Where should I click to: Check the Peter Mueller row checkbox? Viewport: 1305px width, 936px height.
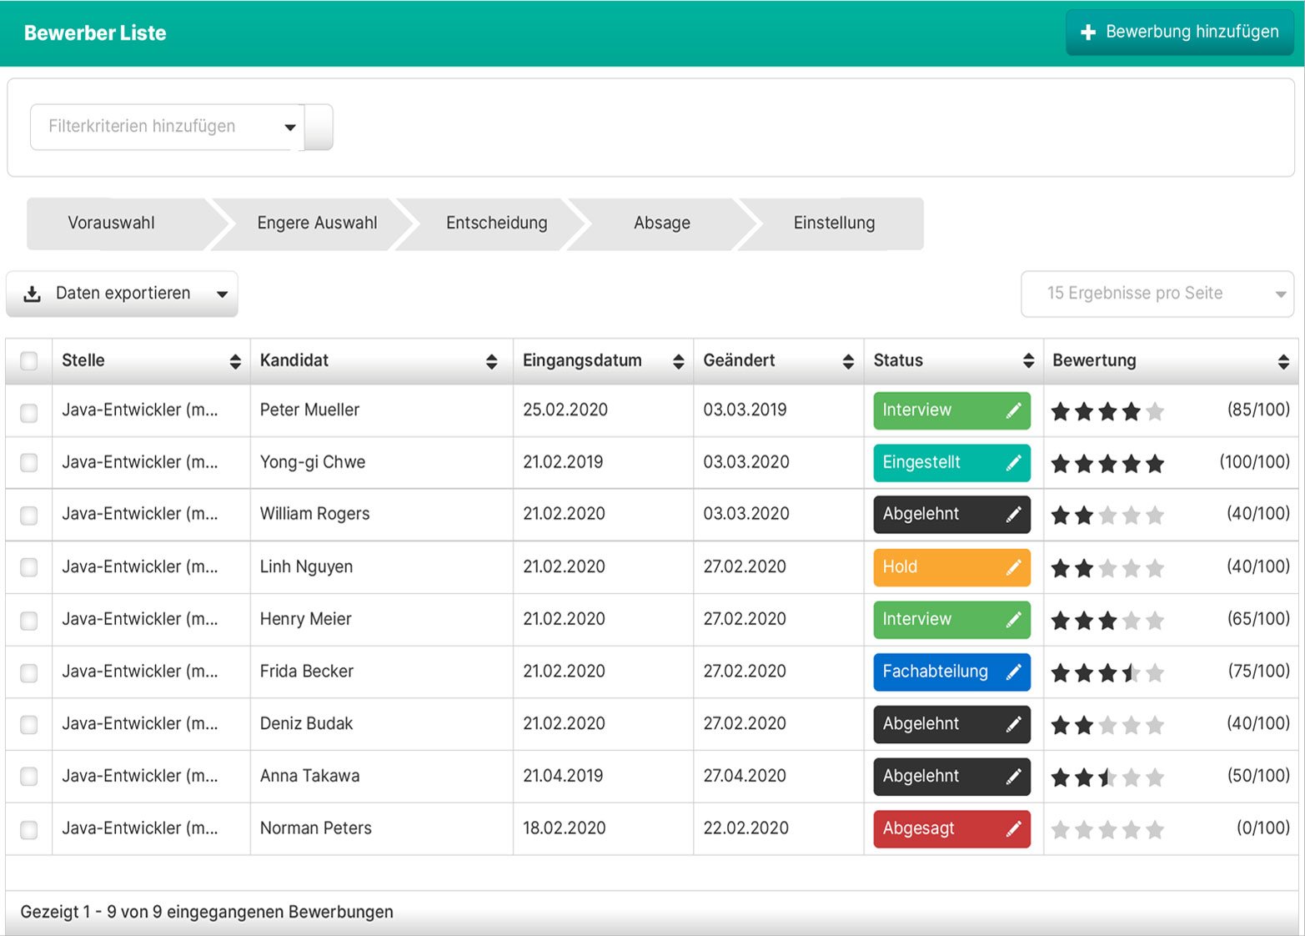tap(29, 412)
